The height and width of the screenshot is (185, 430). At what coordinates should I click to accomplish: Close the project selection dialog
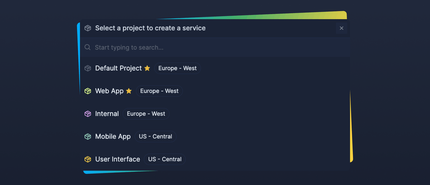pos(341,28)
